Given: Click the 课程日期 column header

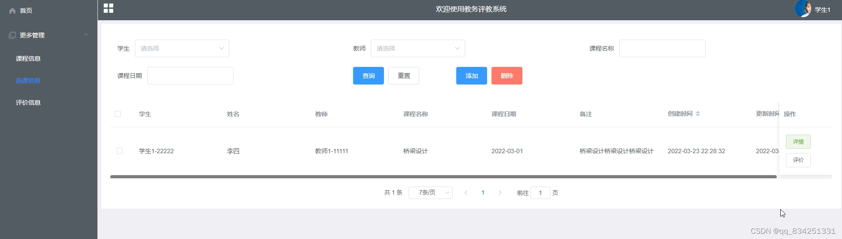Looking at the screenshot, I should (x=504, y=114).
